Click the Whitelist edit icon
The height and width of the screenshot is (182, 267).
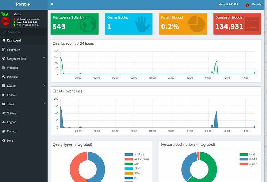[3, 68]
